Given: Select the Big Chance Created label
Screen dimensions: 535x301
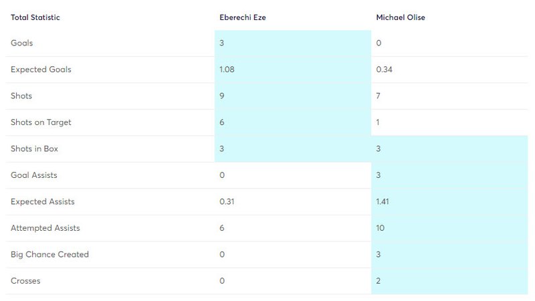Looking at the screenshot, I should coord(49,254).
